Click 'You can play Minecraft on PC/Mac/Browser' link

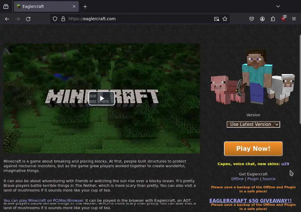click(44, 200)
